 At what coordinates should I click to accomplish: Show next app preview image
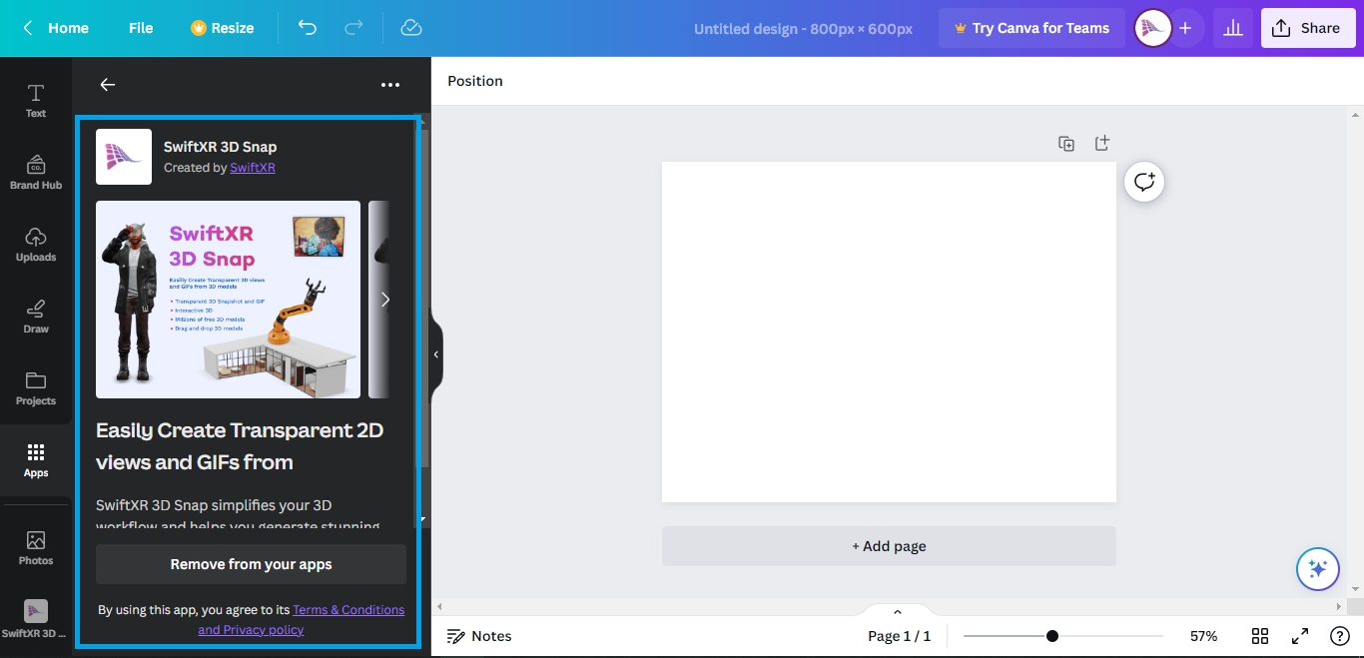385,300
